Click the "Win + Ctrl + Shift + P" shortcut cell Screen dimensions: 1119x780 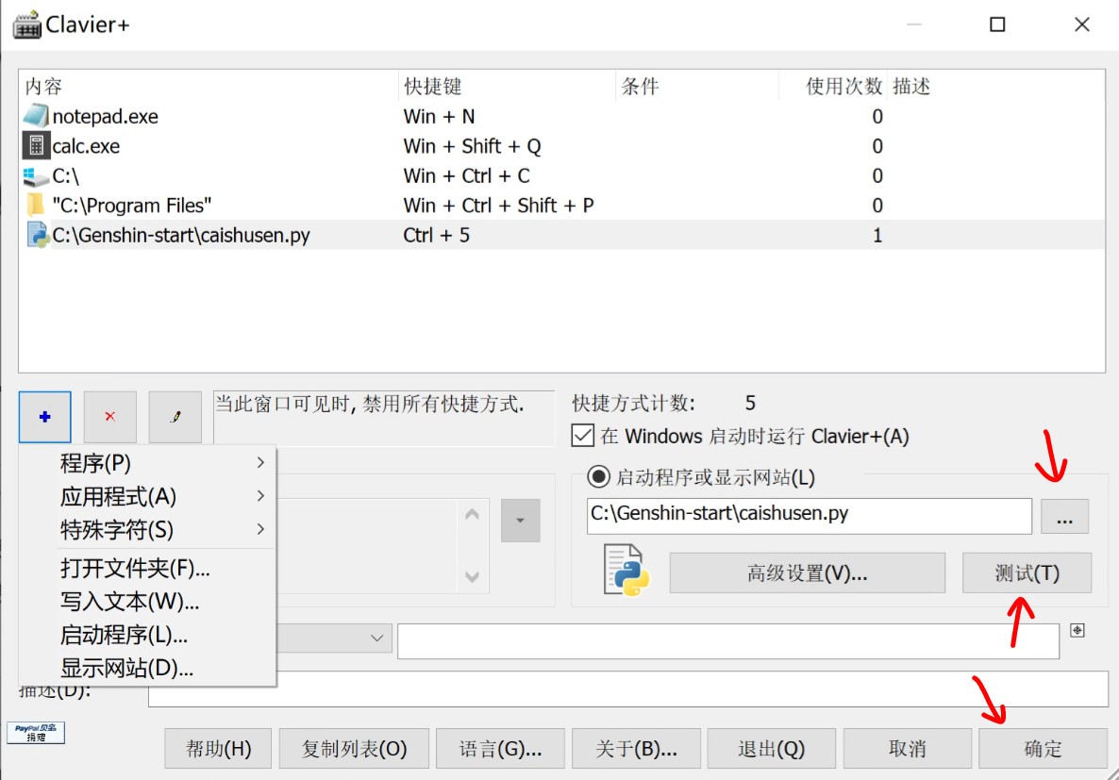click(499, 206)
